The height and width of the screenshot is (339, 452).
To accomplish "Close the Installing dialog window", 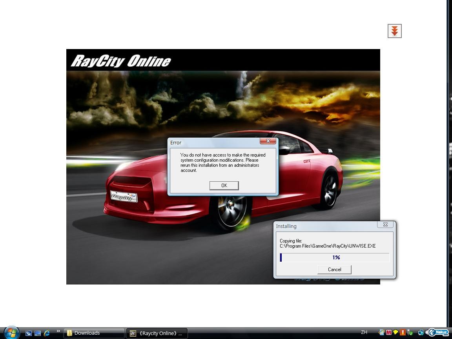I will click(385, 224).
